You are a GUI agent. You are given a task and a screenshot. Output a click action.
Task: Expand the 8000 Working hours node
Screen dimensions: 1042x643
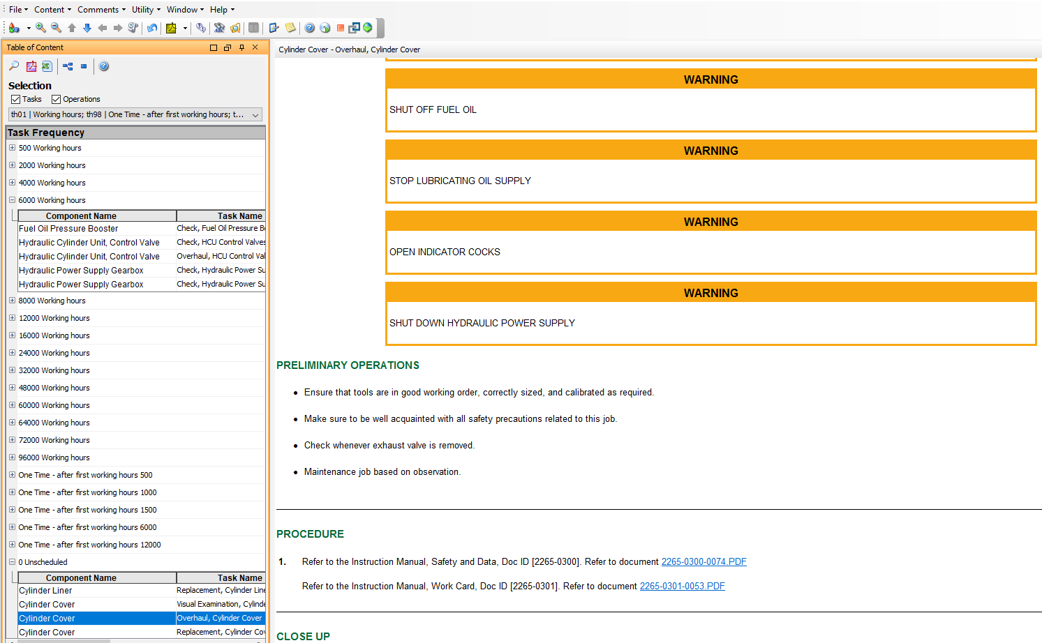point(12,301)
